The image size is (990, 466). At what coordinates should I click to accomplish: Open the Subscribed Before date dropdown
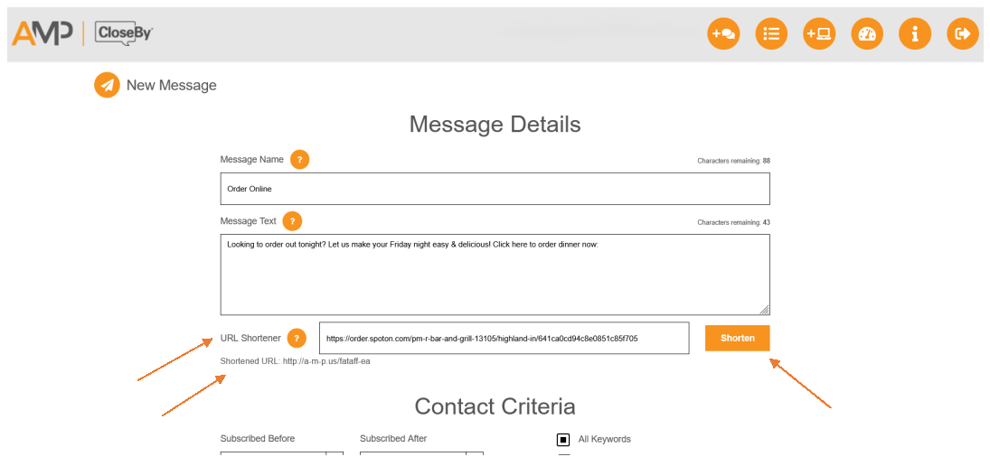(x=335, y=458)
